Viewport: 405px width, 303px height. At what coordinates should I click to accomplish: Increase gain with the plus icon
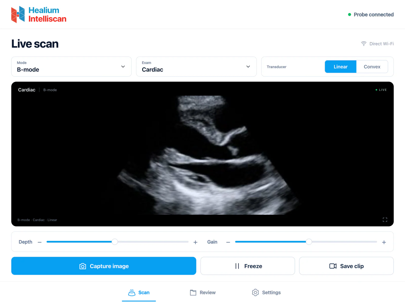(x=384, y=242)
